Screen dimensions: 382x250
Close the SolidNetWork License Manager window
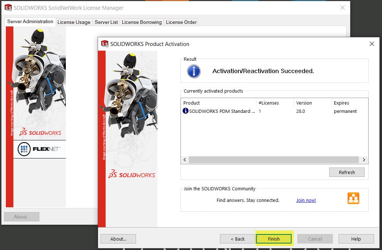coord(342,8)
